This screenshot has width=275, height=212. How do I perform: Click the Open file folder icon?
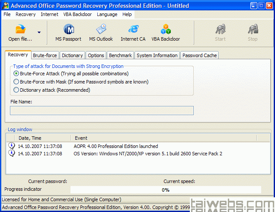[20, 30]
